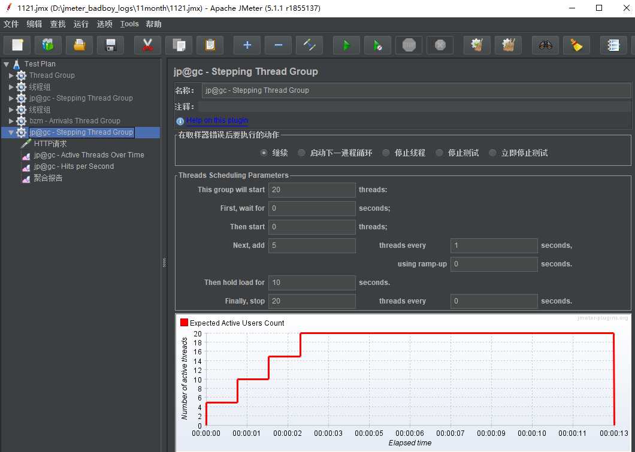Click the Test Plan flask icon

pos(17,64)
